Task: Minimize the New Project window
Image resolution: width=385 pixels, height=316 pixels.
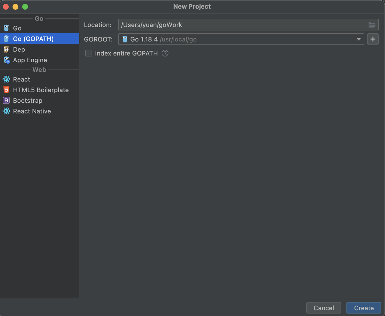Action: 15,6
